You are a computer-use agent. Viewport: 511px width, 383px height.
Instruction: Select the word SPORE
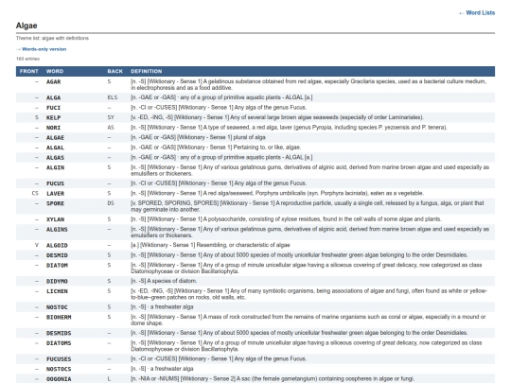(x=56, y=203)
